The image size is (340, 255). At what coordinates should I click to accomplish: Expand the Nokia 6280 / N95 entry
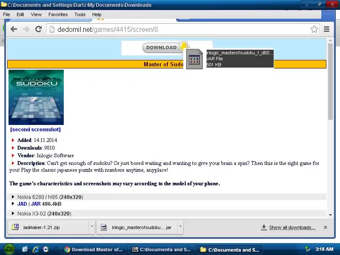coord(13,197)
